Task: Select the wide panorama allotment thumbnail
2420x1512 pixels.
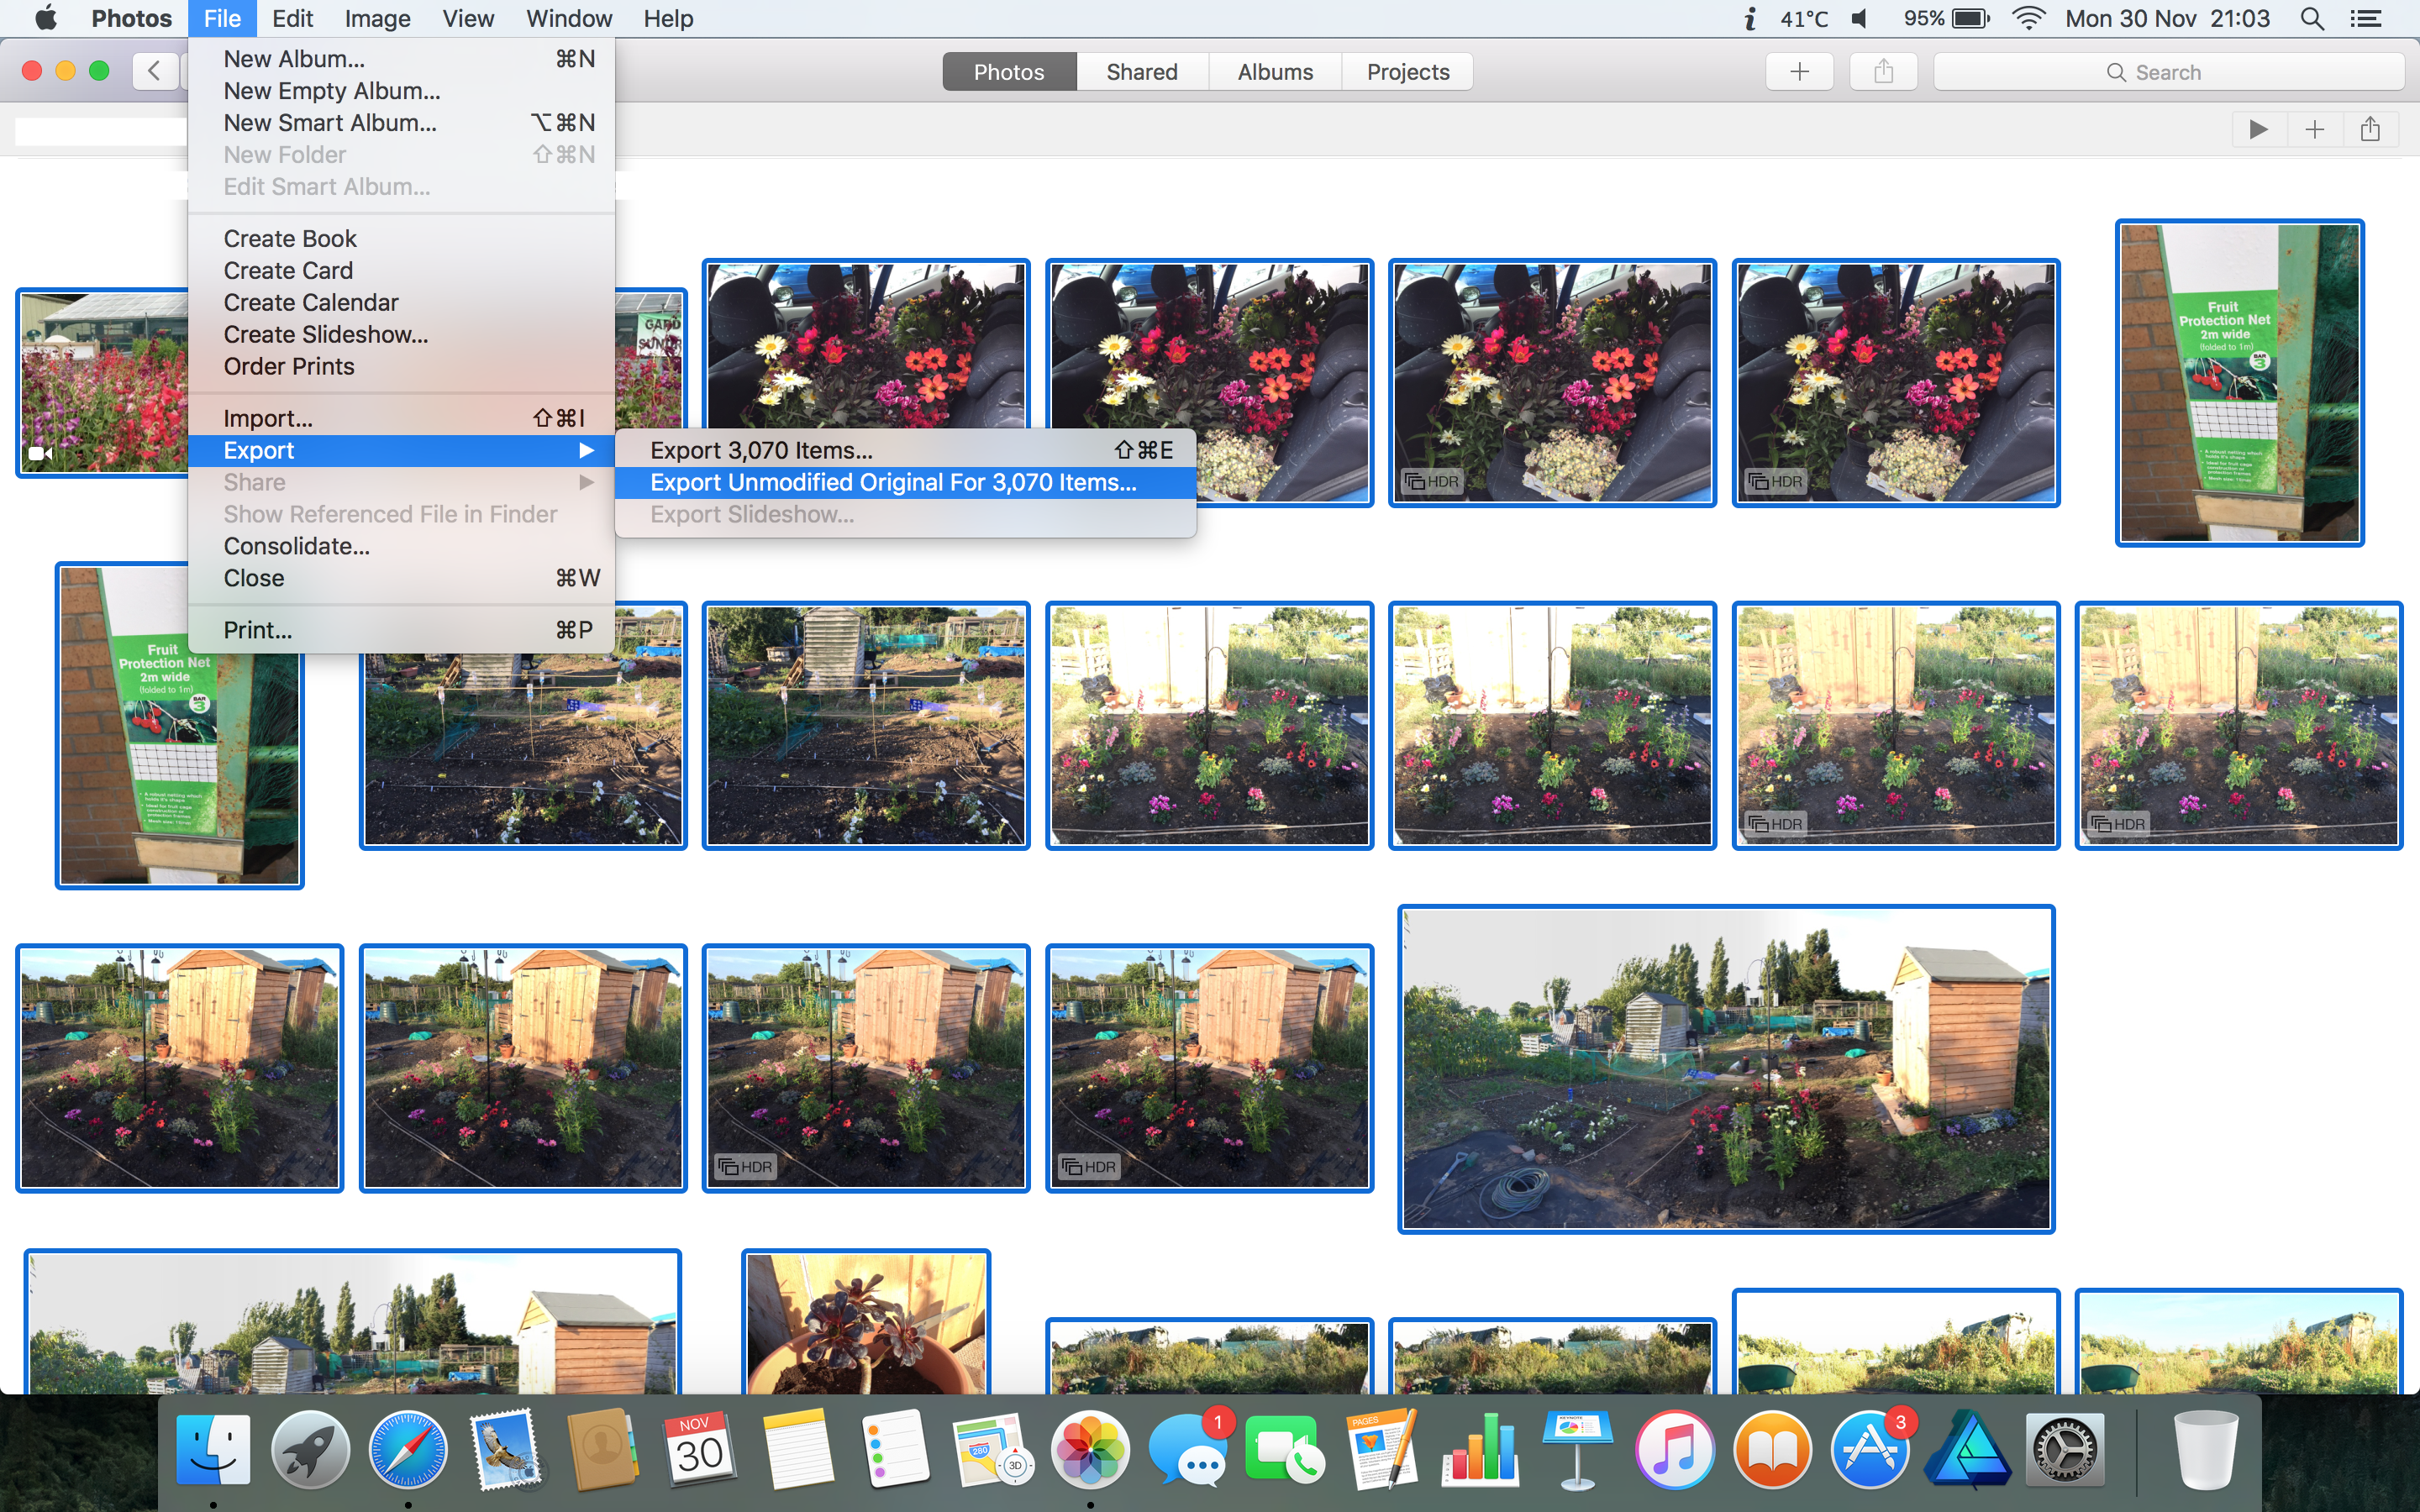Action: tap(1725, 1068)
